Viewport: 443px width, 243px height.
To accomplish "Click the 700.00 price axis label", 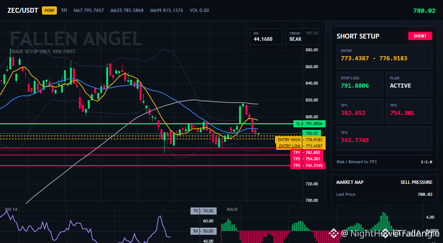I will tap(312, 200).
